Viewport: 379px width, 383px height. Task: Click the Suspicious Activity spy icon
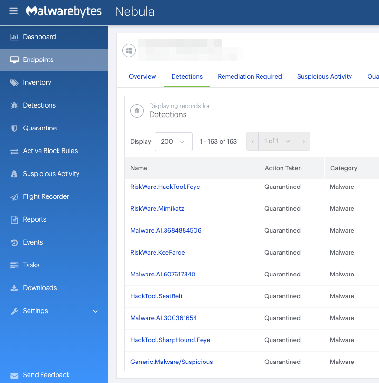[14, 174]
